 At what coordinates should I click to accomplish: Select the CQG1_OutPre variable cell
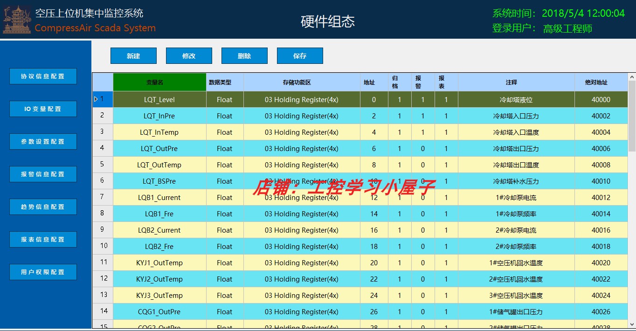click(x=159, y=311)
